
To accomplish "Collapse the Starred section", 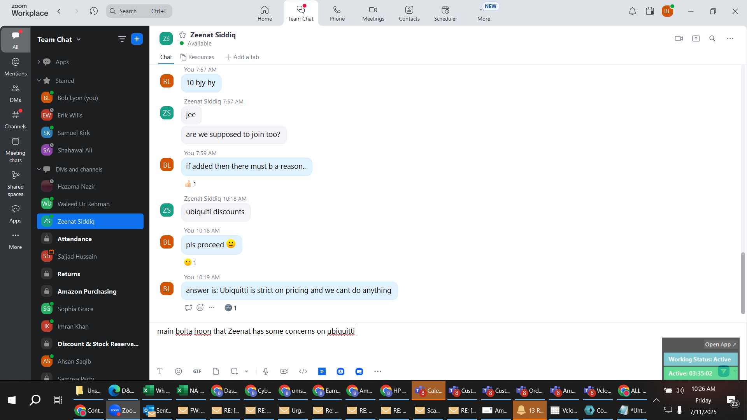I will [x=39, y=80].
